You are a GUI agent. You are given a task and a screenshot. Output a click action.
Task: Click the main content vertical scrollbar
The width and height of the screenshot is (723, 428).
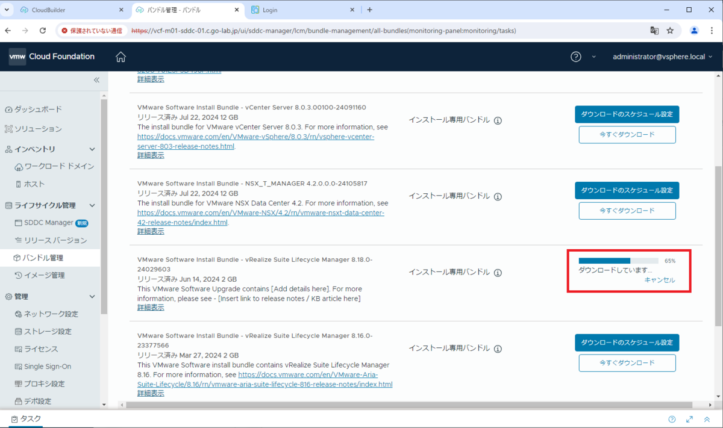pos(718,247)
